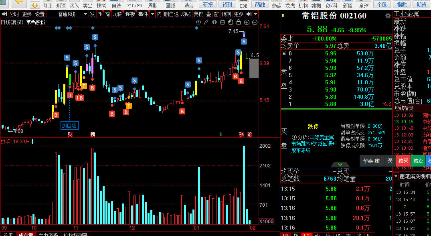Open 模拟 simulated trading

tap(101, 4)
